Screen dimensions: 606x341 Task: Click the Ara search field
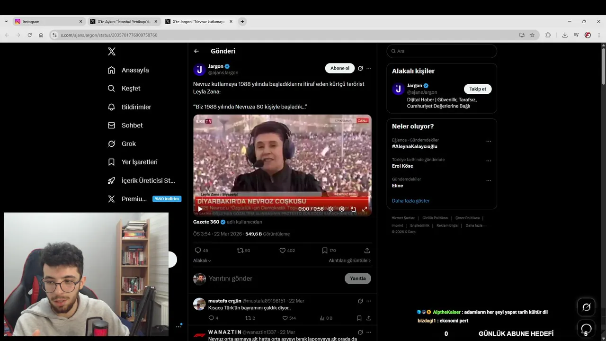pyautogui.click(x=442, y=51)
